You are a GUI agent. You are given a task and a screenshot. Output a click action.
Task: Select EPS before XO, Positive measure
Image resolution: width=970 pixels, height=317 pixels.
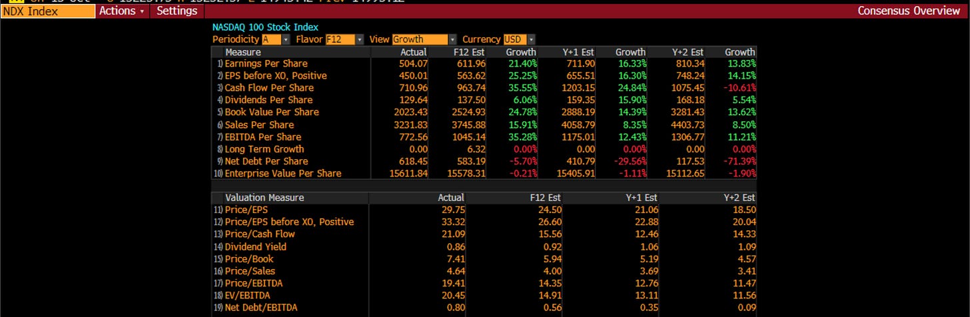[275, 76]
